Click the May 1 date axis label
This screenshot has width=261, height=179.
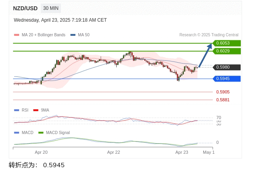[x=208, y=152]
